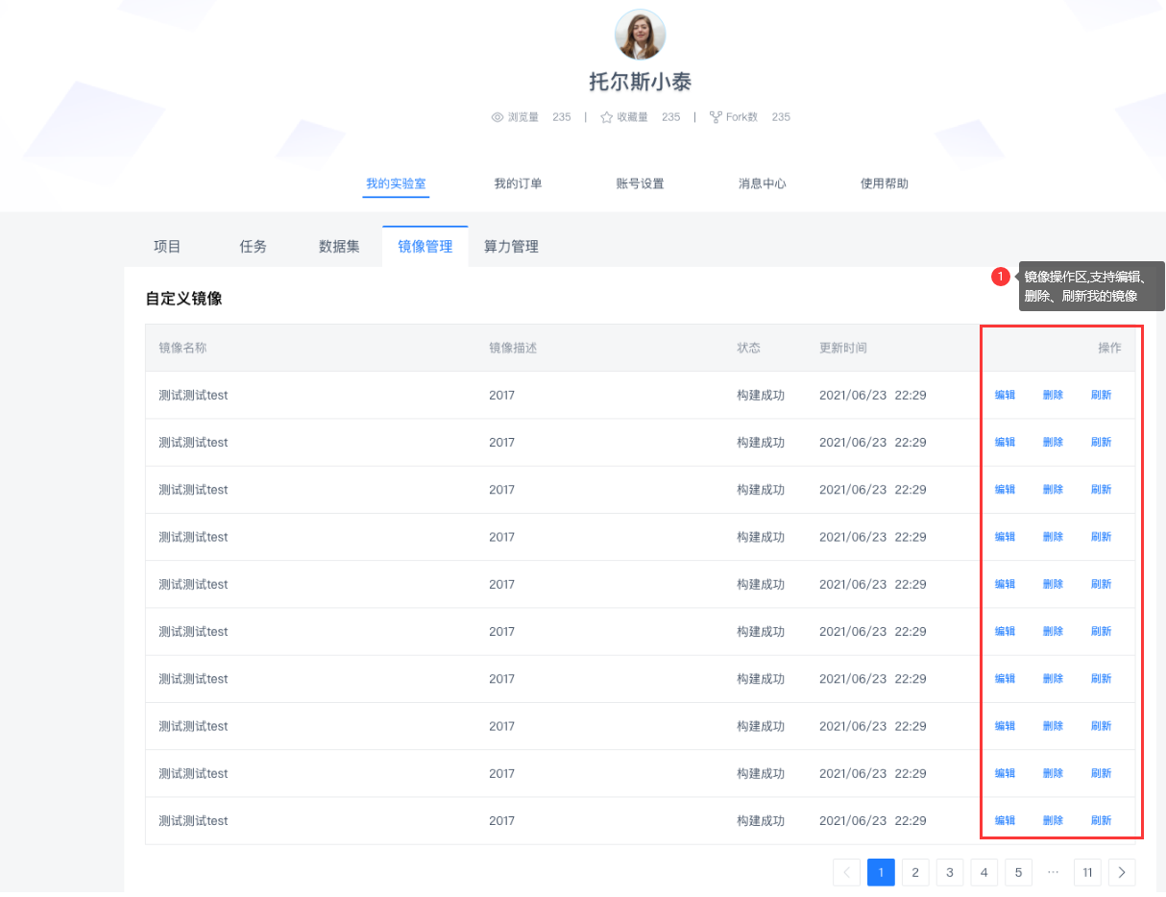Go to pagination page 3
Image resolution: width=1166 pixels, height=897 pixels.
click(x=950, y=872)
